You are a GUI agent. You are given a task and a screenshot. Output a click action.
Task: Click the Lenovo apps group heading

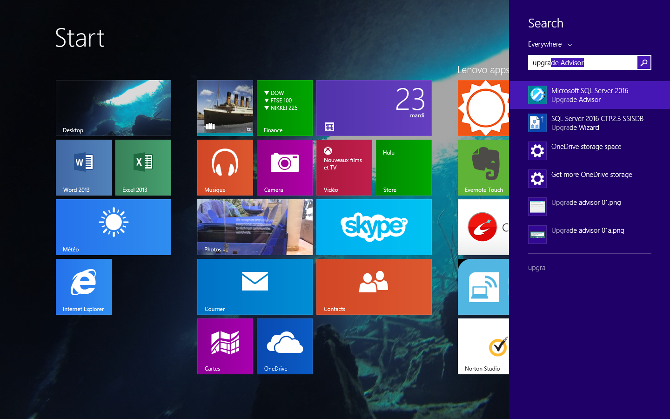pyautogui.click(x=483, y=70)
